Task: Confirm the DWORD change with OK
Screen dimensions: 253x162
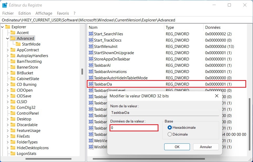Action: click(177, 147)
